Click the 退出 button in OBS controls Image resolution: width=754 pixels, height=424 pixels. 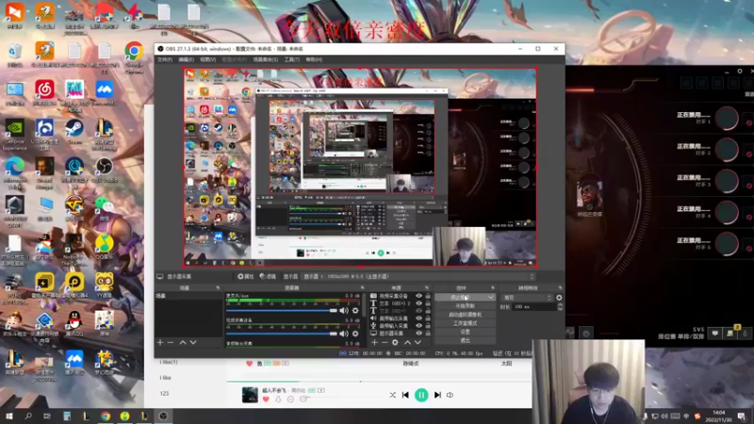coord(465,340)
